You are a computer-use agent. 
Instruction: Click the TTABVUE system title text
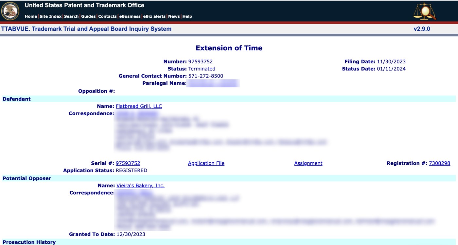pyautogui.click(x=86, y=29)
